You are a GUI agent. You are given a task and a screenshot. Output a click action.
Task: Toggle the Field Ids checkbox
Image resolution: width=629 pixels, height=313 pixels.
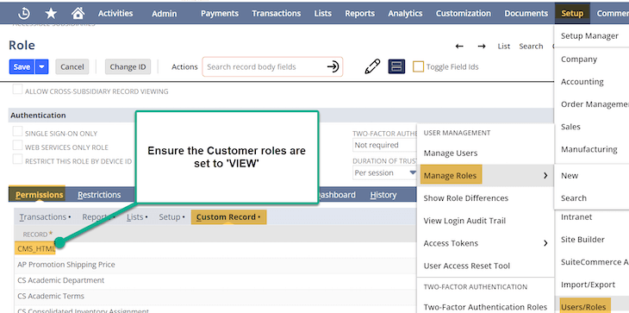419,66
